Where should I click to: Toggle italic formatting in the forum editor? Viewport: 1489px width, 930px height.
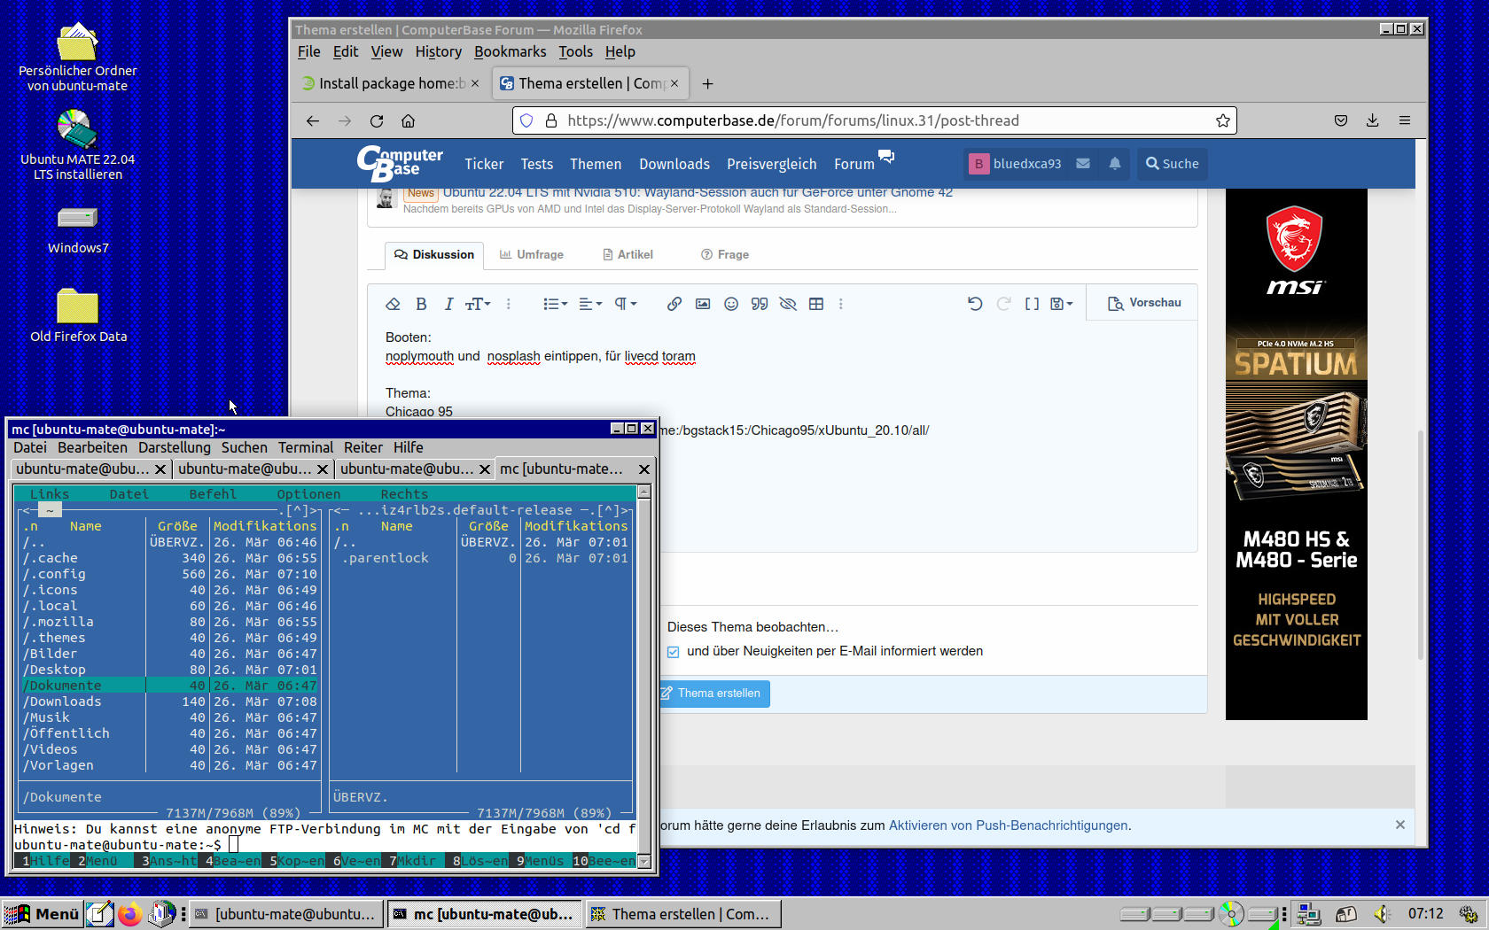[x=448, y=304]
